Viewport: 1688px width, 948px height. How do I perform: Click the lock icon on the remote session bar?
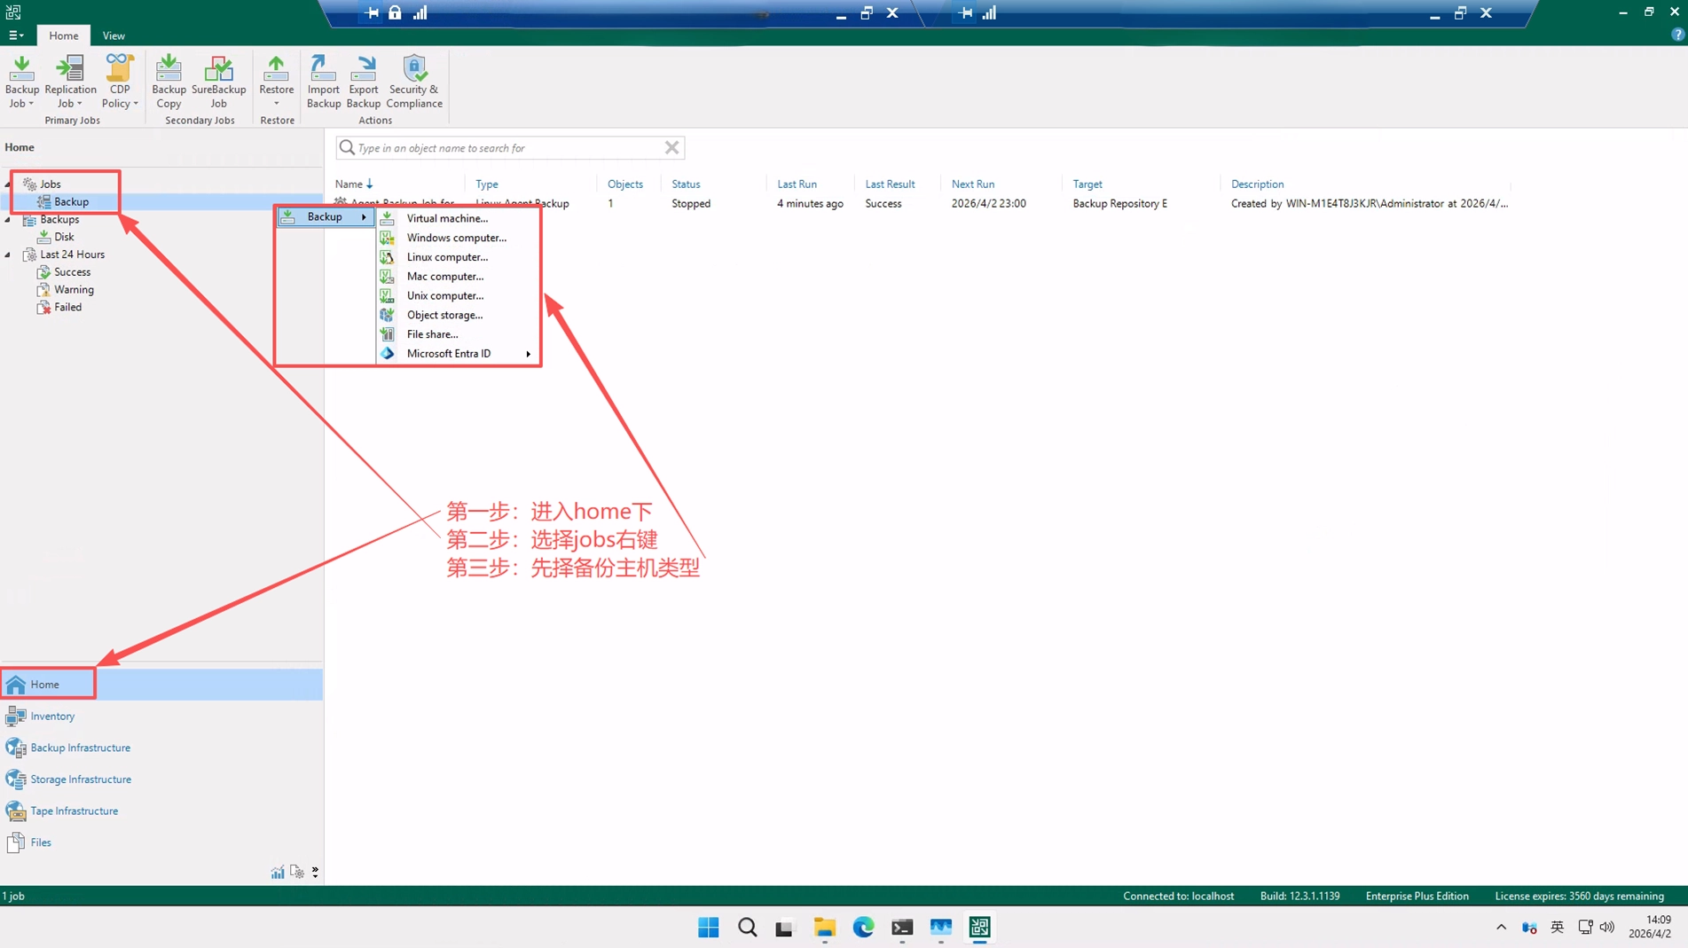395,12
